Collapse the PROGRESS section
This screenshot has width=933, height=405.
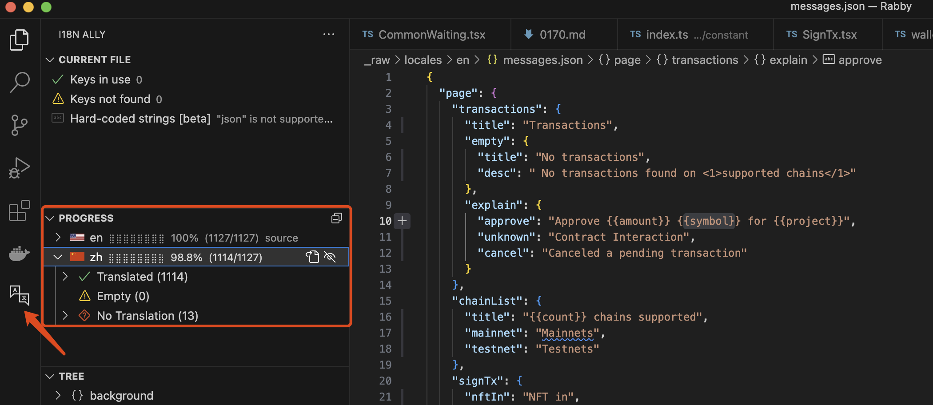50,218
